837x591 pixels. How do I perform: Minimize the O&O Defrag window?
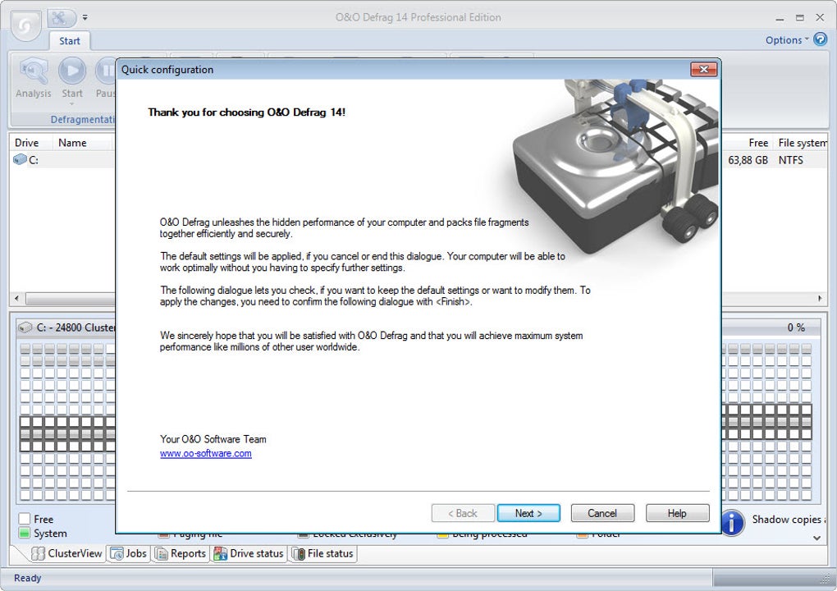[780, 17]
